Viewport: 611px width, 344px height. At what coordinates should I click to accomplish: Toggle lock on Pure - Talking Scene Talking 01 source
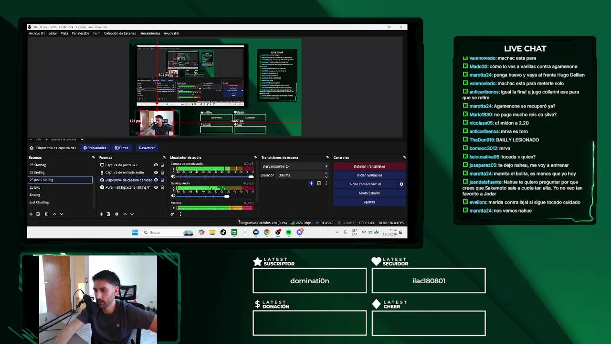[162, 187]
